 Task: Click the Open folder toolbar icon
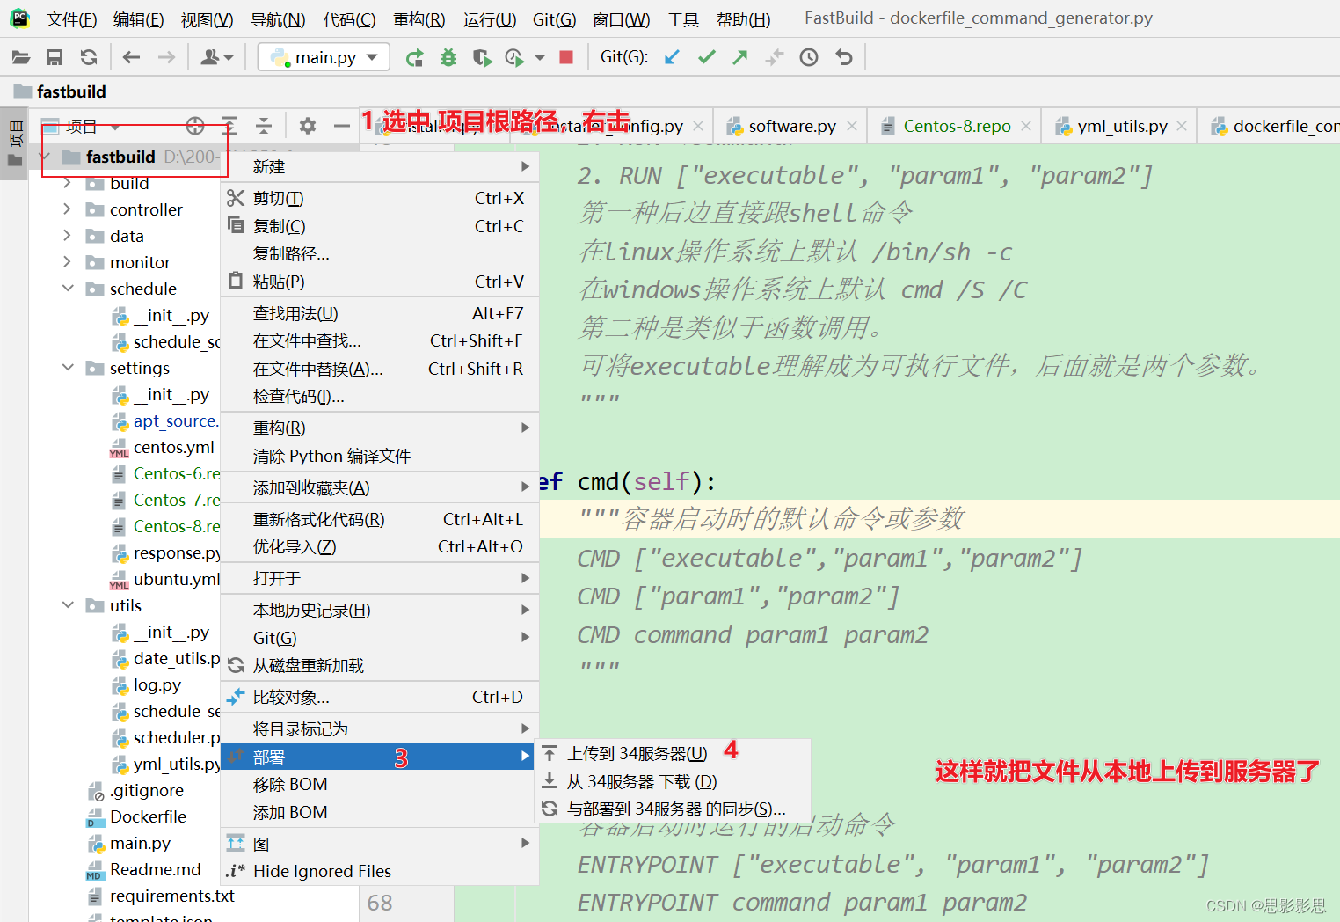click(20, 57)
